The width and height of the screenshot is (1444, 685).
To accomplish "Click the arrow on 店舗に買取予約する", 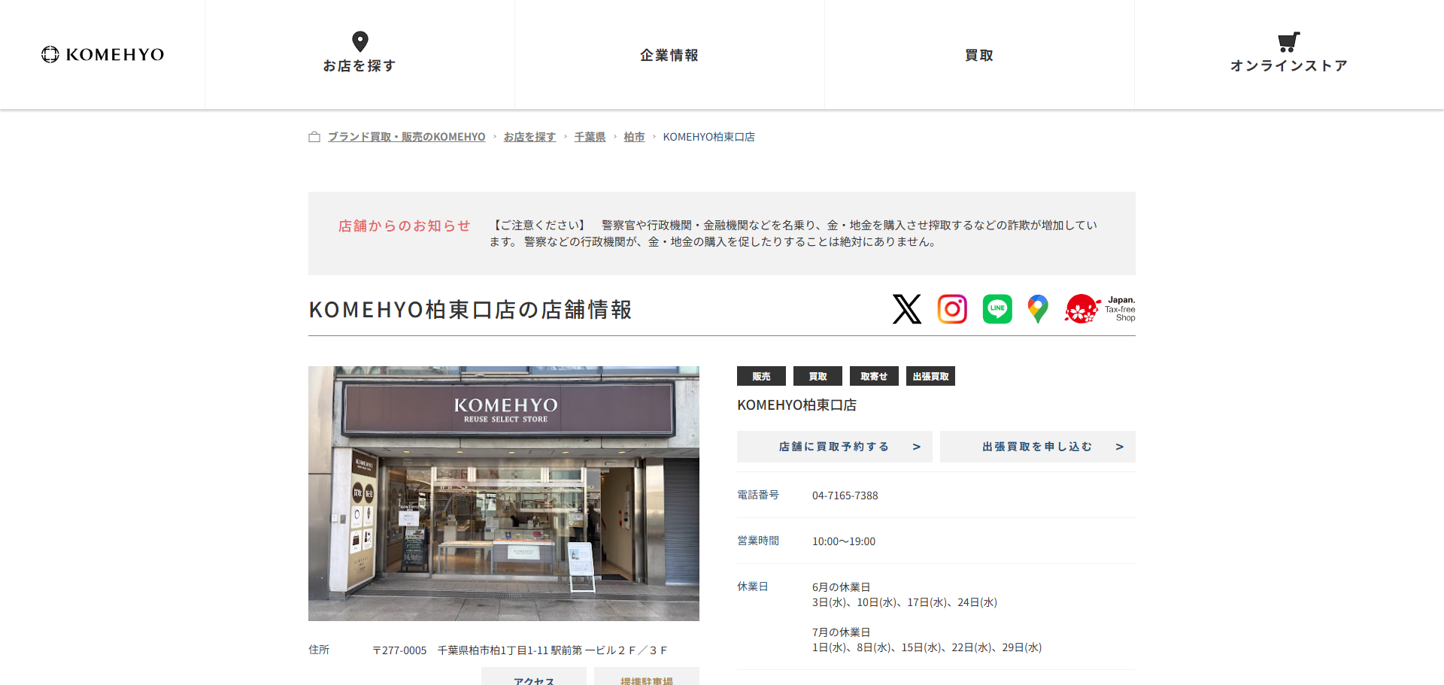I will point(917,447).
